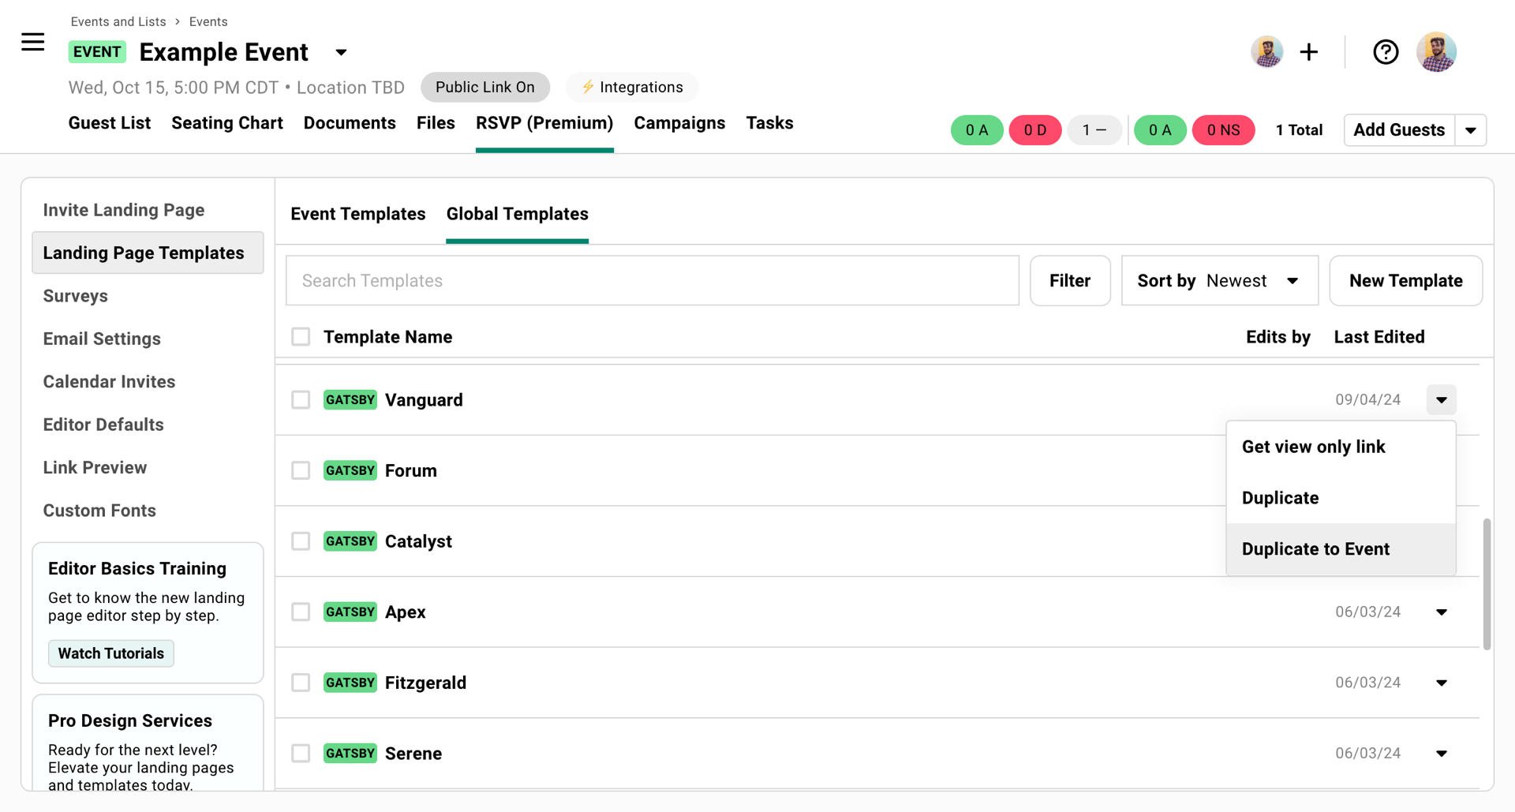This screenshot has height=812, width=1515.
Task: Open Add Guests dropdown arrow
Action: [1471, 130]
